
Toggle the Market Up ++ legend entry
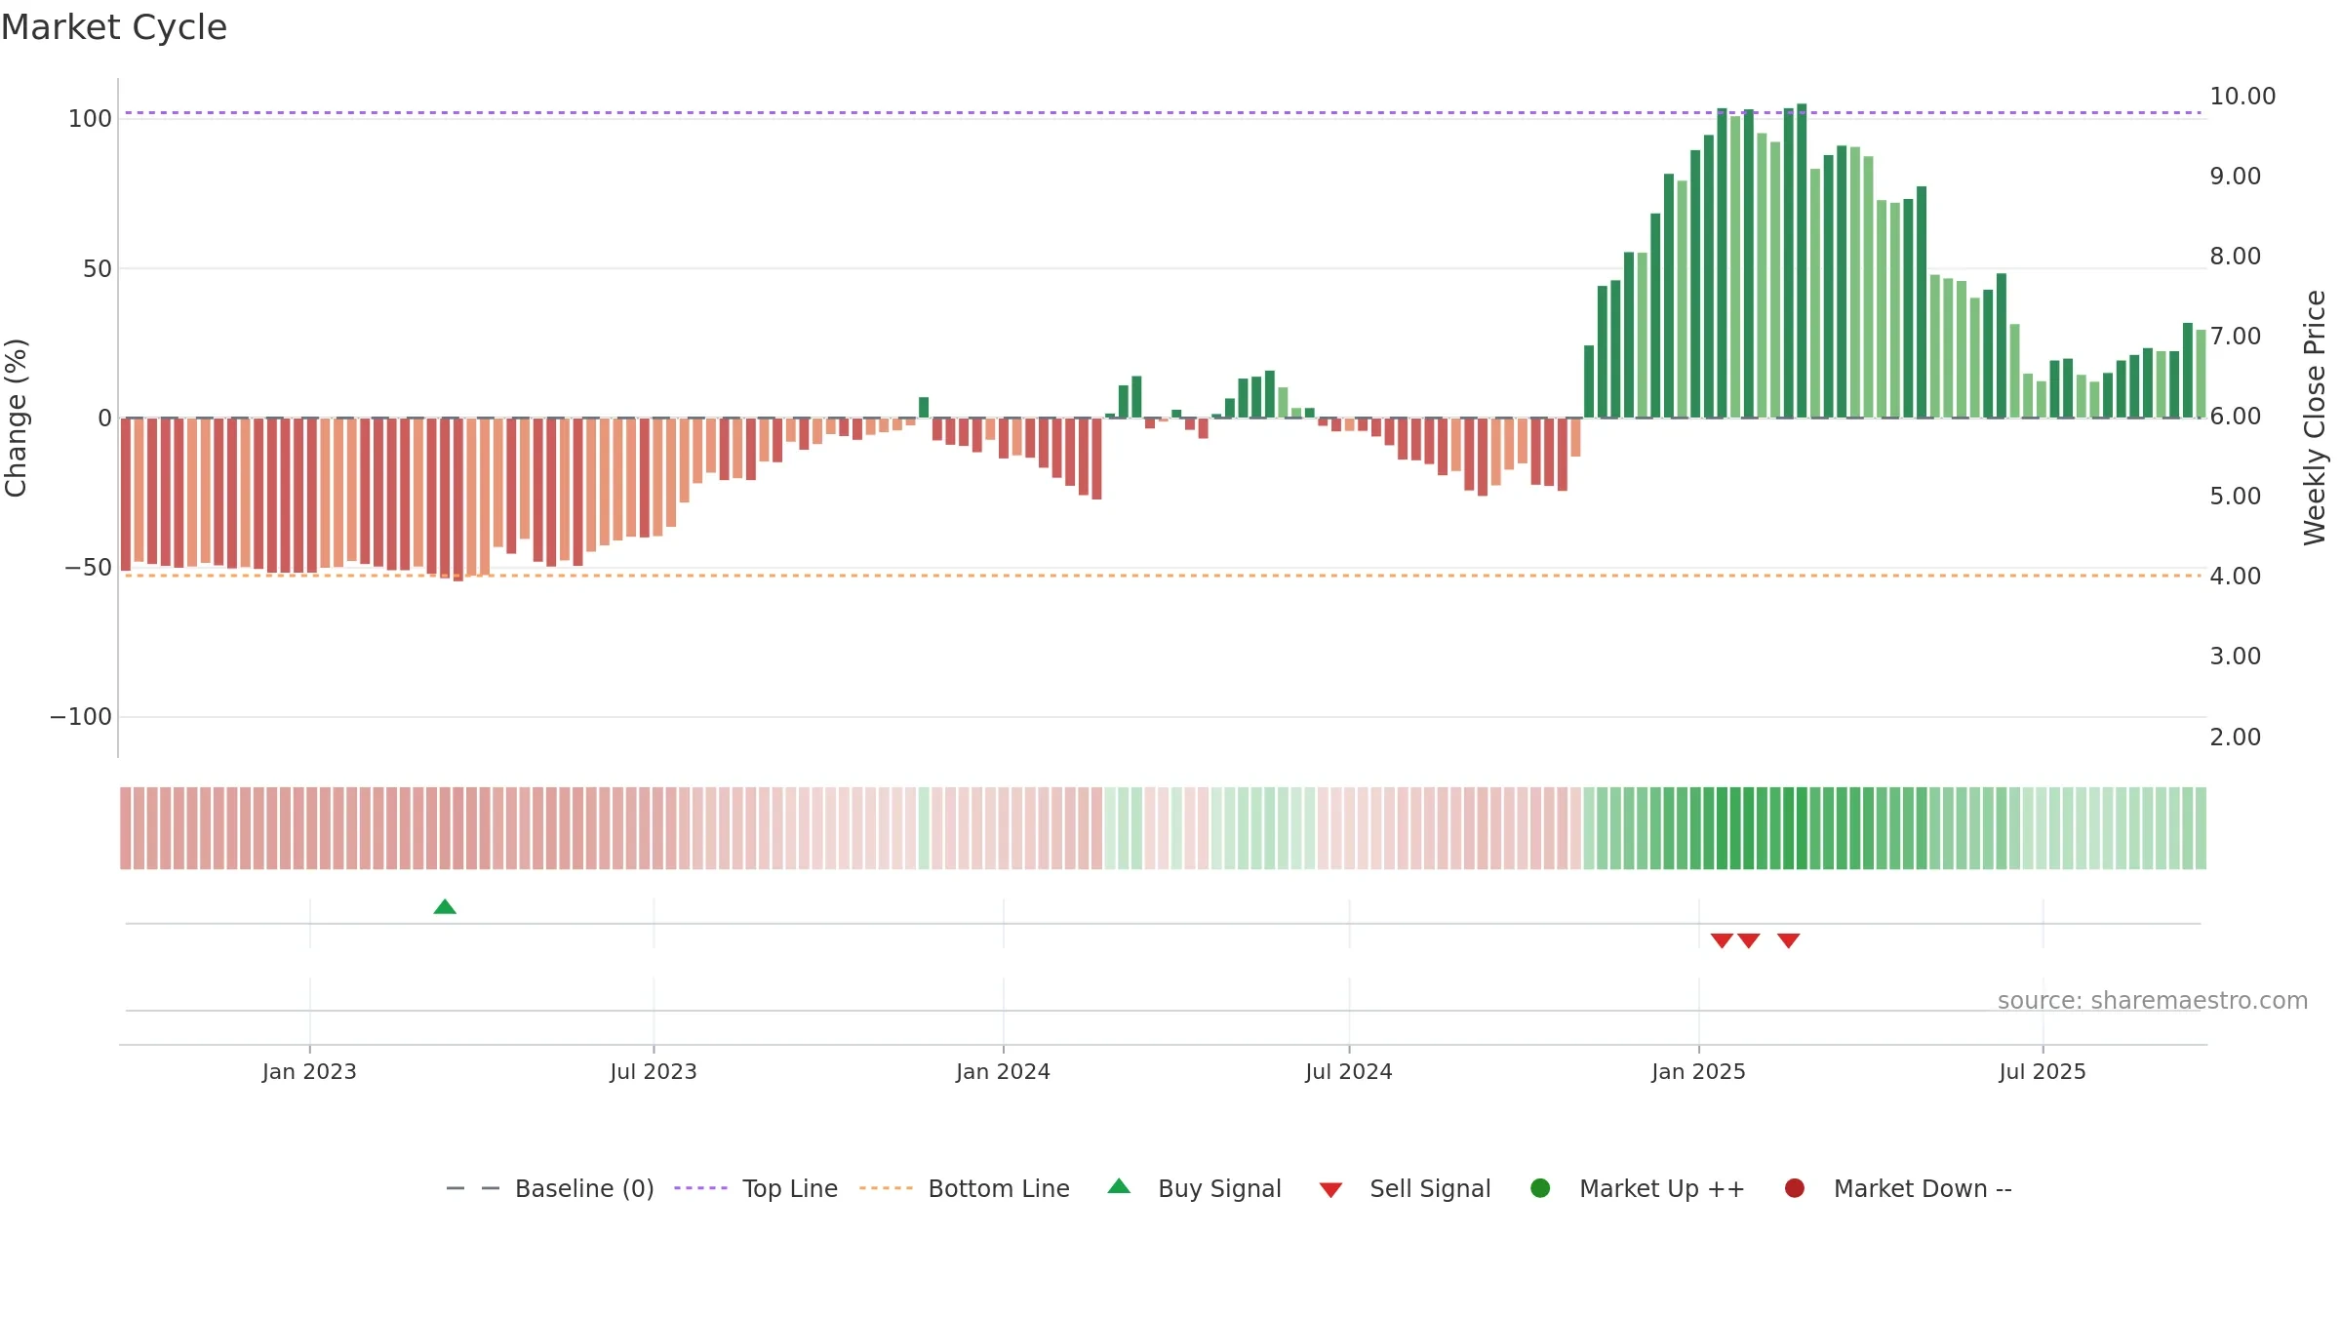point(1638,1188)
